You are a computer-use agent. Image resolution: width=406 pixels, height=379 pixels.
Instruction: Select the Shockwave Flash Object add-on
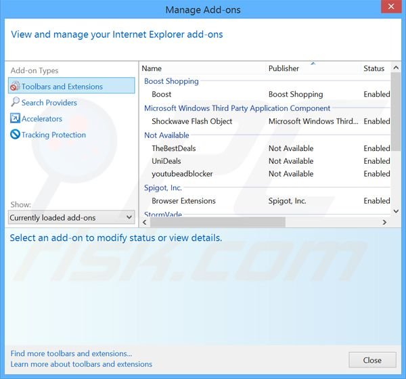pyautogui.click(x=266, y=121)
